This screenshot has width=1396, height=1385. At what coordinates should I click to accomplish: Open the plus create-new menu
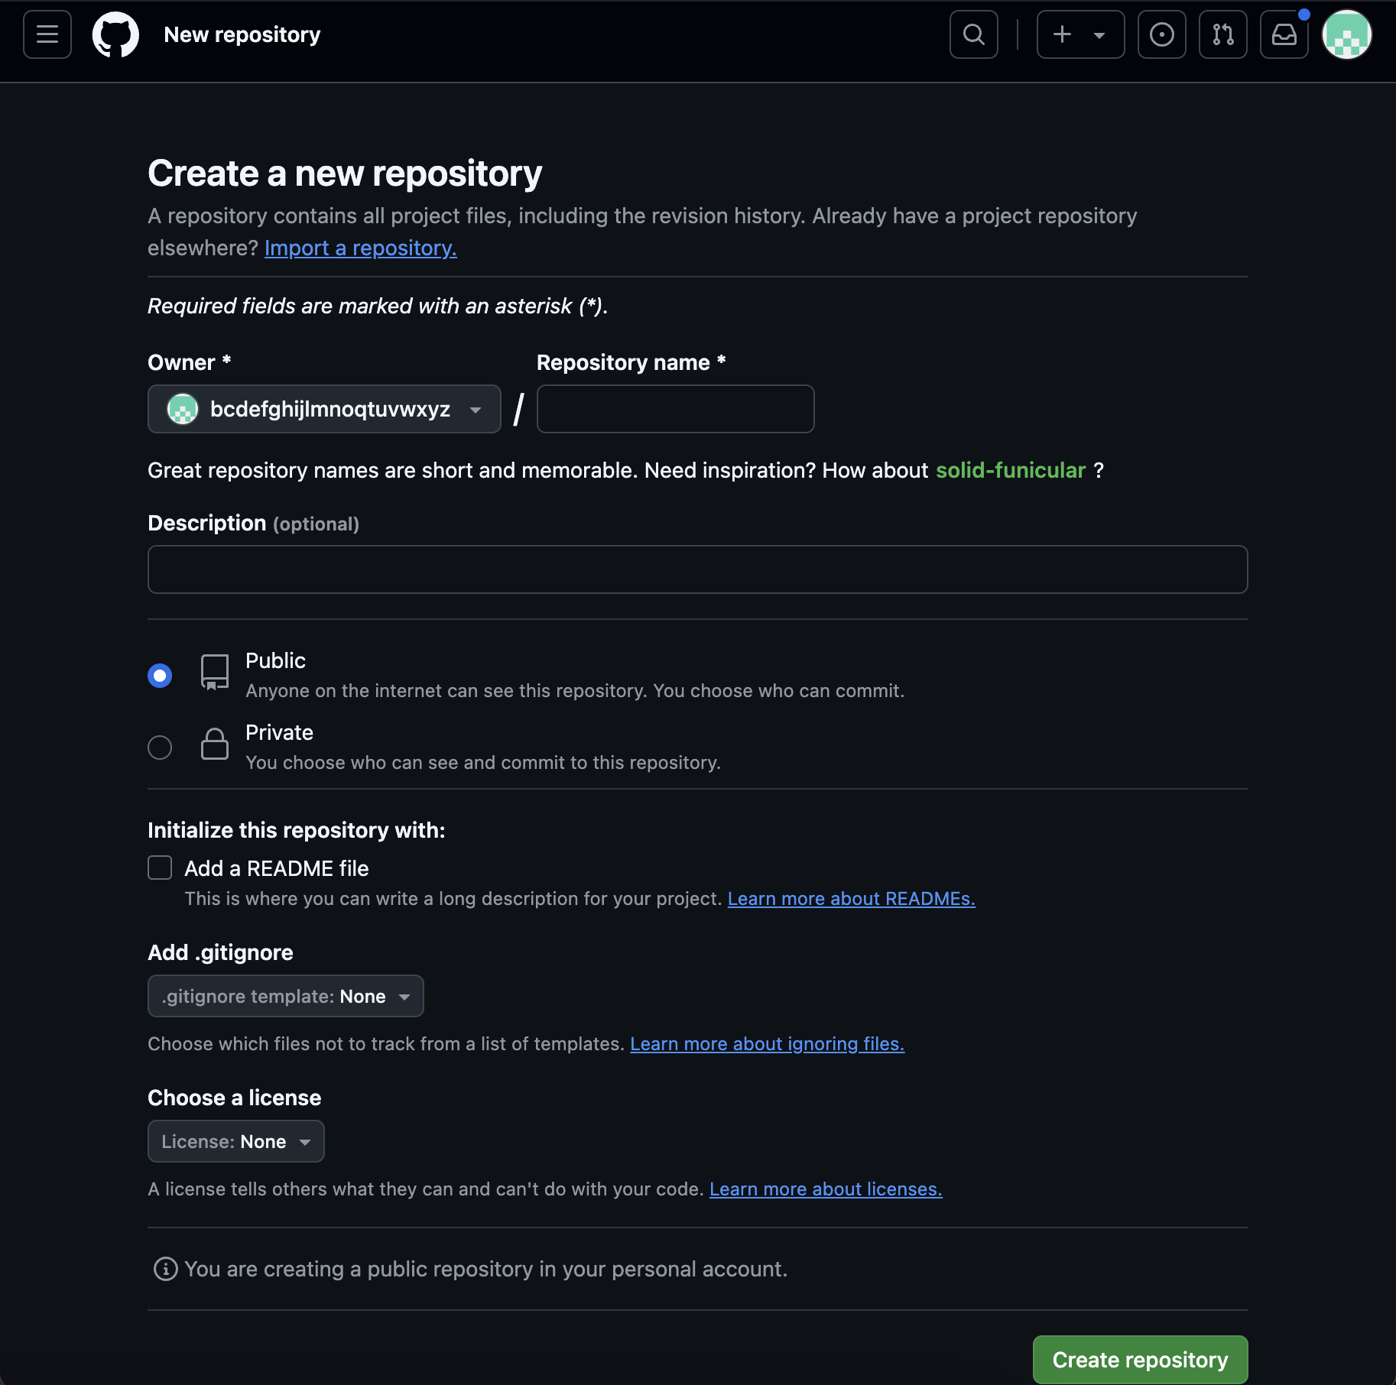click(x=1080, y=34)
